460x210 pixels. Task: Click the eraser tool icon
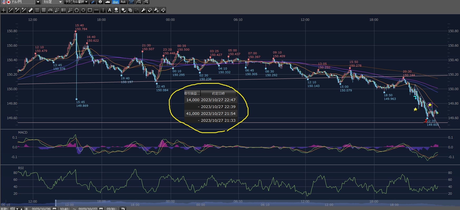tap(150, 10)
